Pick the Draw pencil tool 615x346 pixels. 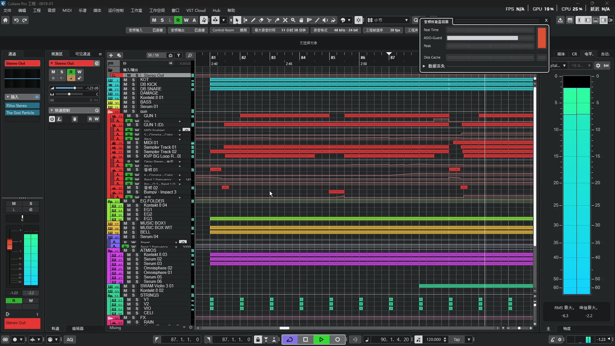coord(253,20)
